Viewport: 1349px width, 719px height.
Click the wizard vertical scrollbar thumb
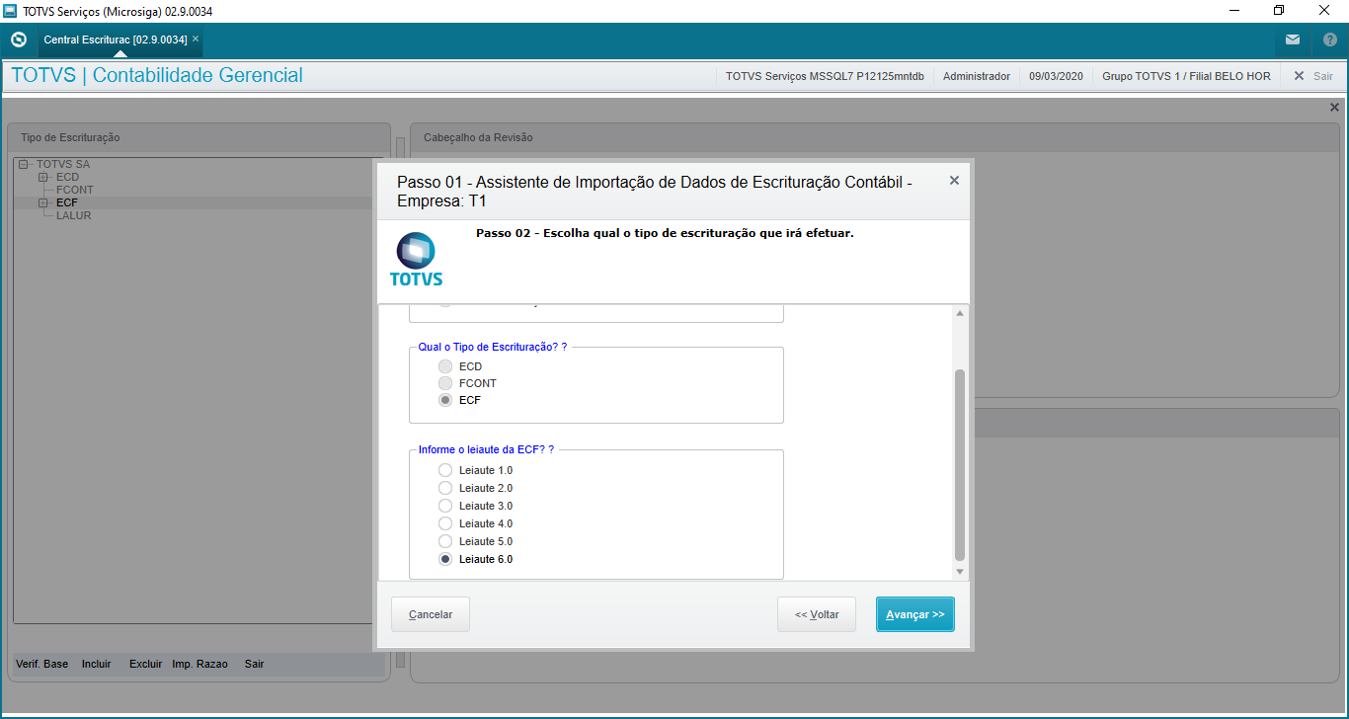[960, 465]
